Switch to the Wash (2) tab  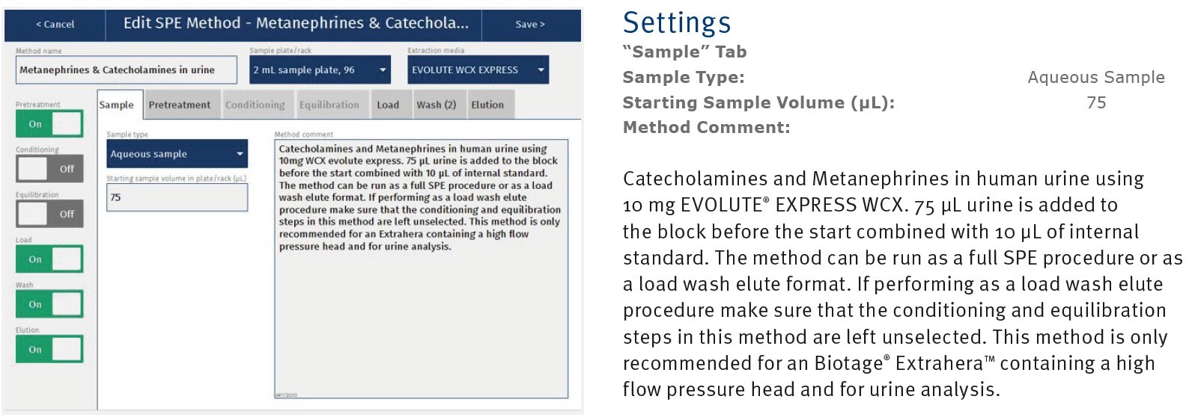coord(437,105)
